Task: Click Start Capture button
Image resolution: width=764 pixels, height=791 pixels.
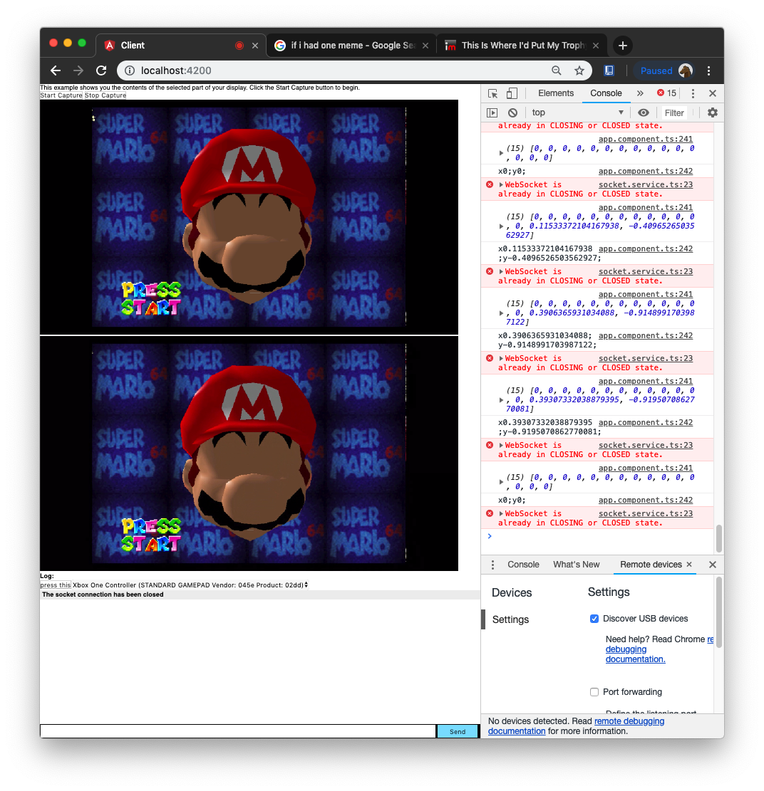Action: [61, 95]
